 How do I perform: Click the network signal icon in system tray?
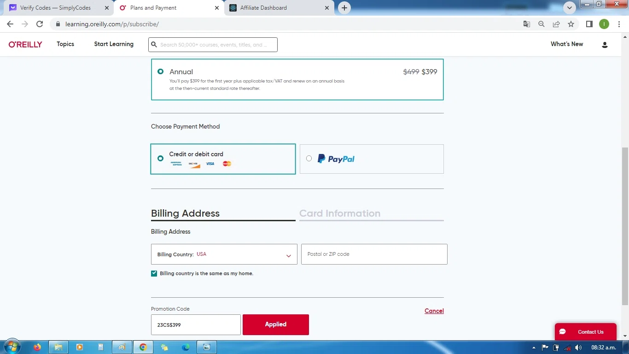(567, 347)
